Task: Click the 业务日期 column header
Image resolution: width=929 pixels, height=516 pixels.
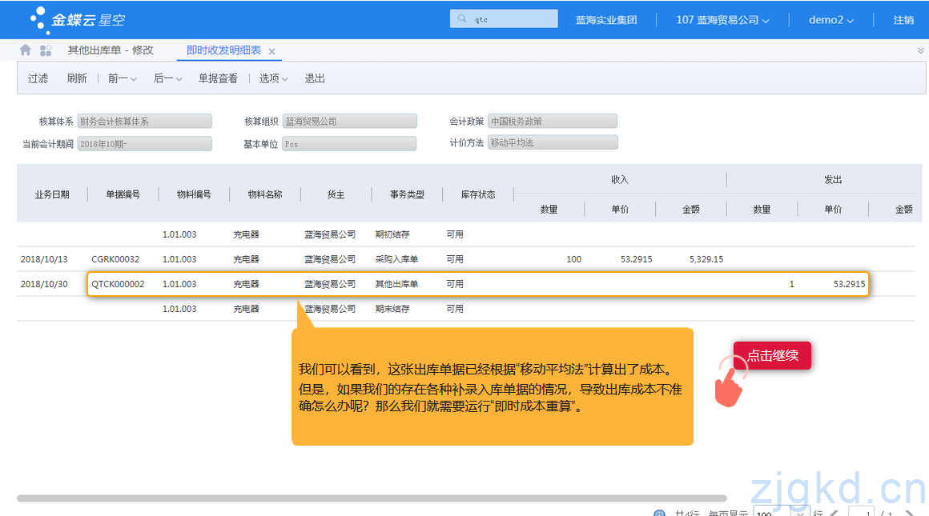Action: 52,194
